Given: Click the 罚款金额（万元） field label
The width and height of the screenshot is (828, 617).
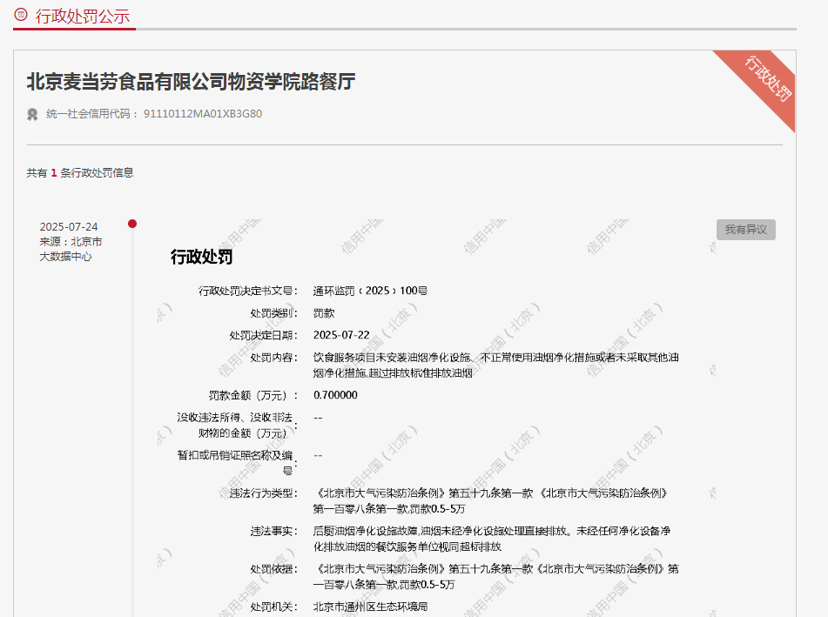Looking at the screenshot, I should (x=253, y=395).
